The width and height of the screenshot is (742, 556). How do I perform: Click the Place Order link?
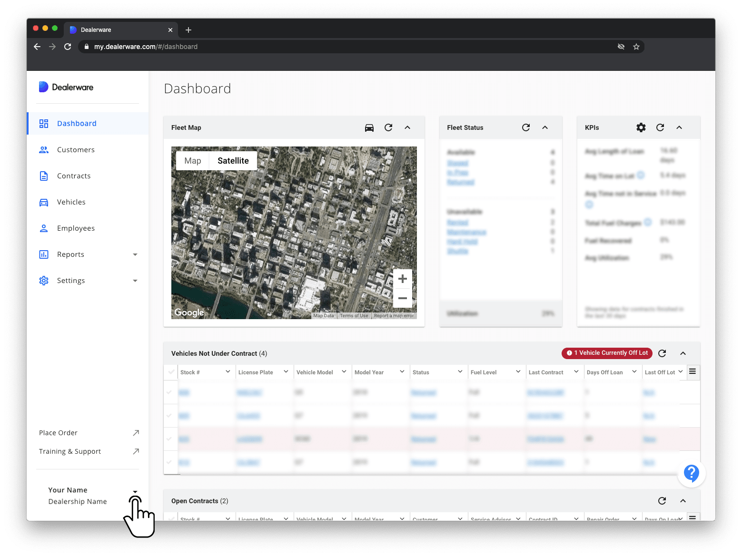(x=58, y=432)
